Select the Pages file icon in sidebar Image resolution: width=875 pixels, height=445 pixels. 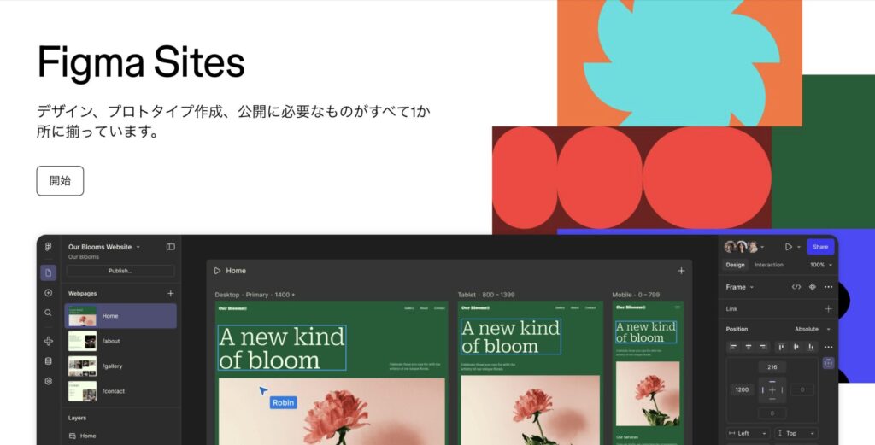click(48, 272)
